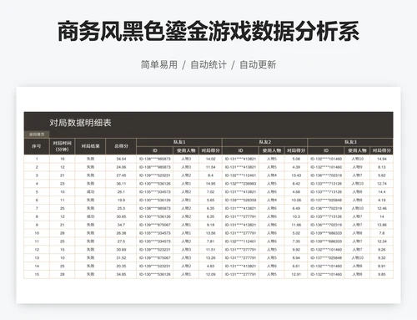
Task: Click the 队友1 ID cell in row 1
Action: 155,159
